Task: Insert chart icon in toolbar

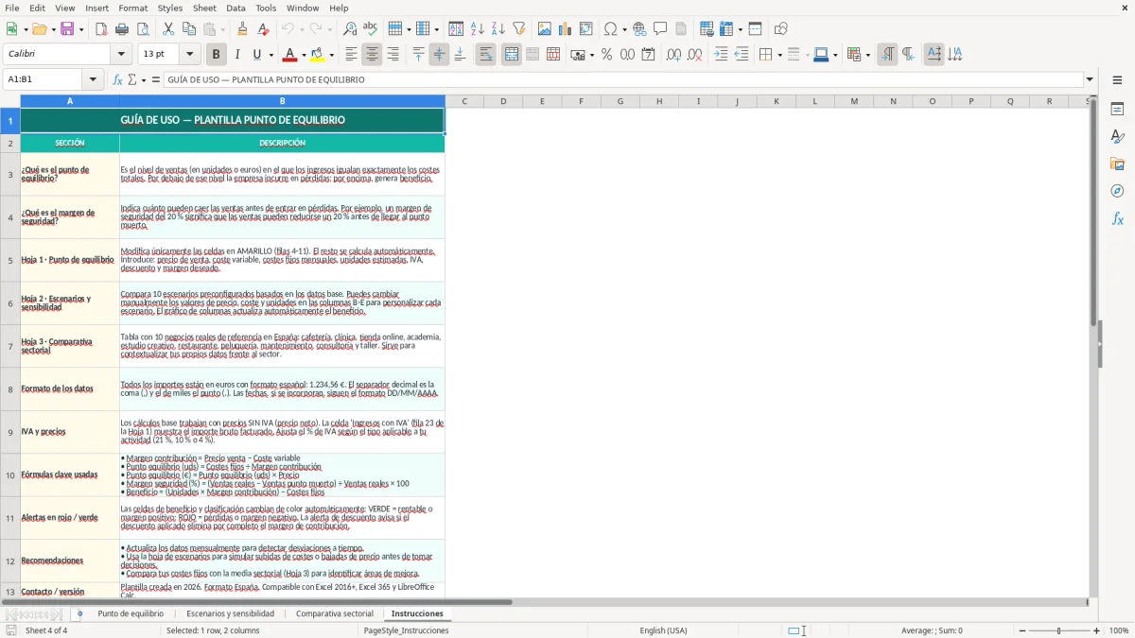Action: pyautogui.click(x=566, y=29)
